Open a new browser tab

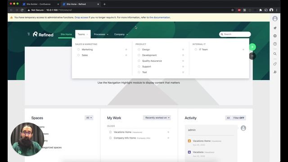point(104,4)
